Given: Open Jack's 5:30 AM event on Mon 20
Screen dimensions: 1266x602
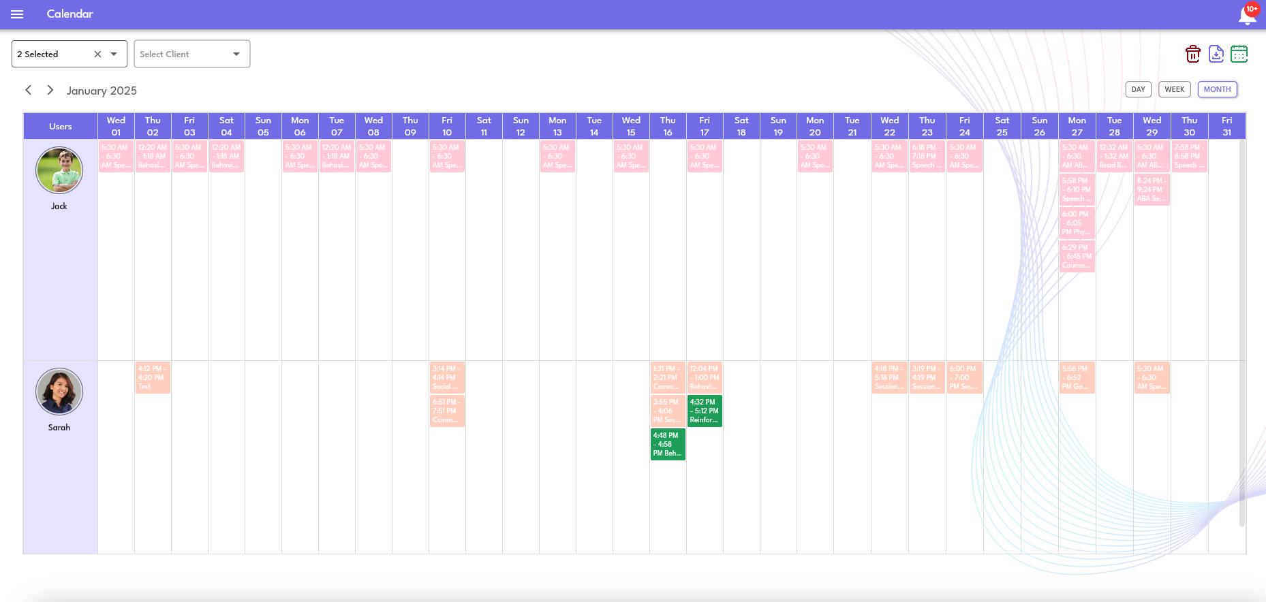Looking at the screenshot, I should (x=815, y=156).
